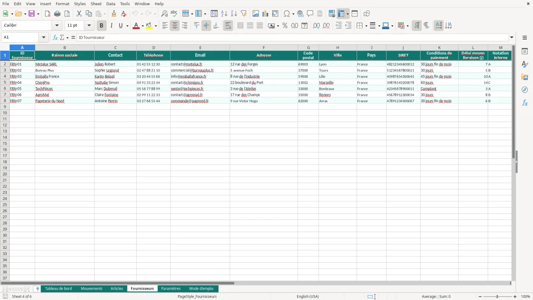Viewport: 533px width, 300px height.
Task: Open sidebar Properties panel icon
Action: click(525, 52)
